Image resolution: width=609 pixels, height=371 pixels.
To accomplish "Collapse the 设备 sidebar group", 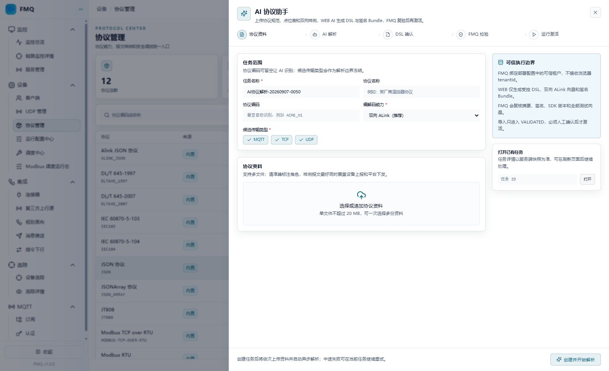I will [73, 85].
